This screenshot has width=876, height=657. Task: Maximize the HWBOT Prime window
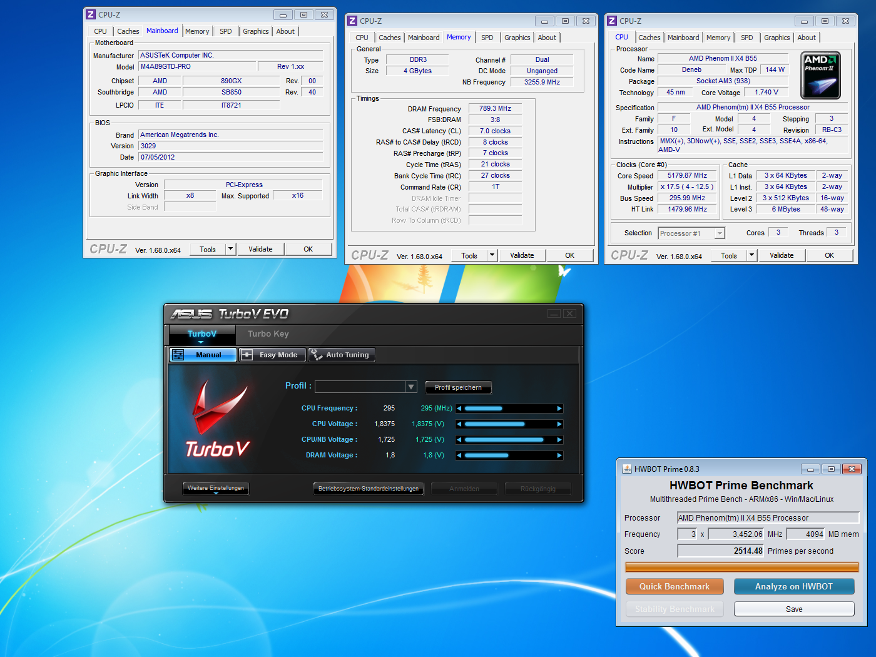tap(831, 469)
